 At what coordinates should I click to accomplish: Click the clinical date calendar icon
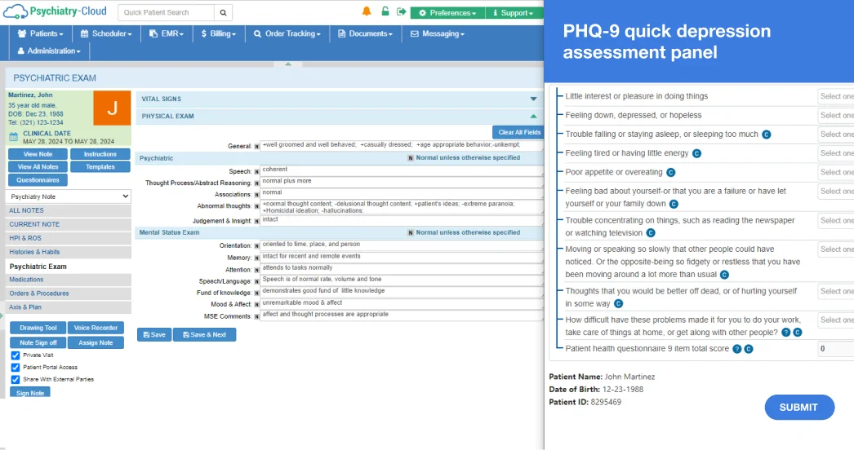pyautogui.click(x=13, y=137)
